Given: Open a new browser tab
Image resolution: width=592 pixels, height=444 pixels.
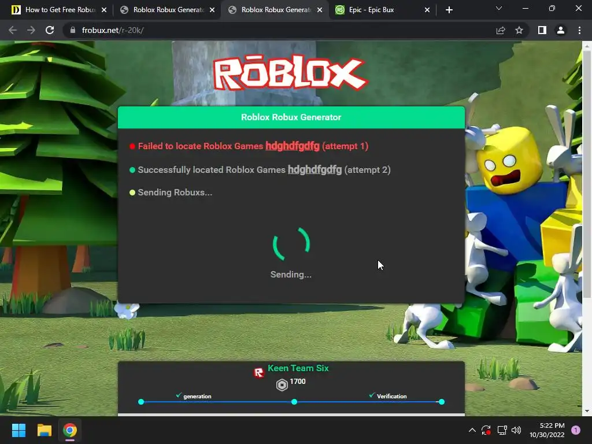Looking at the screenshot, I should [449, 10].
